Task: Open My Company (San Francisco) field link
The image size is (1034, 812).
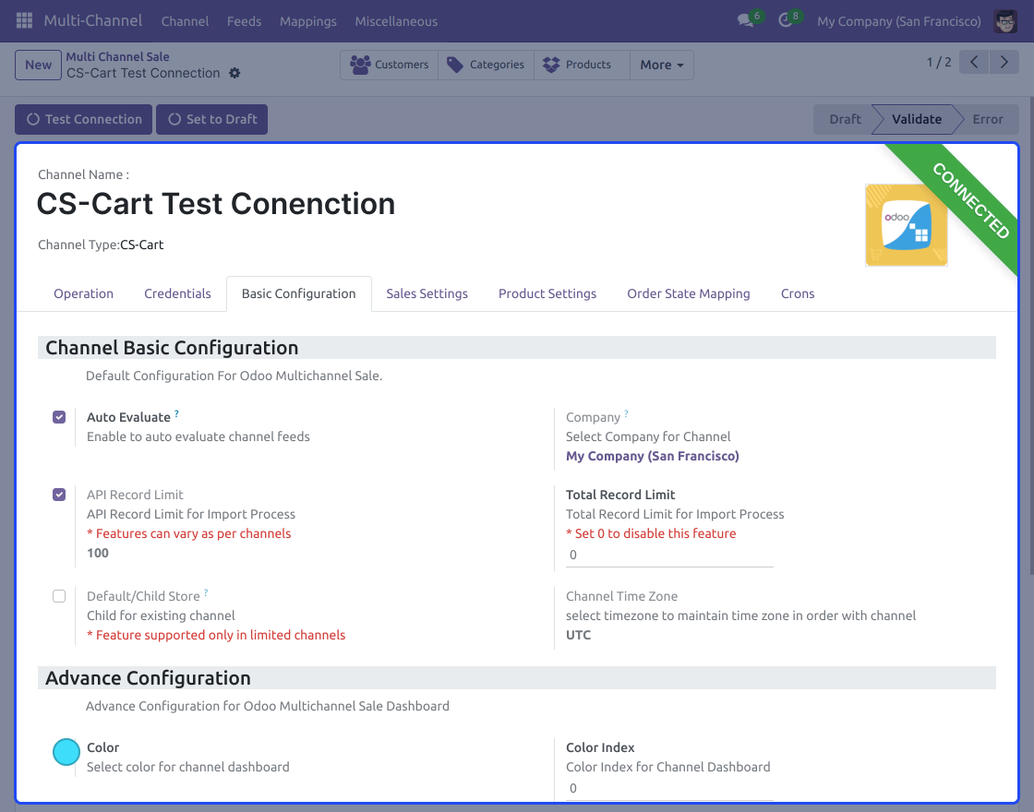Action: pos(652,456)
